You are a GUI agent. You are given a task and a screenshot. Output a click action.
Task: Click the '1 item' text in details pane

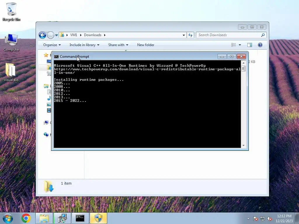[66, 183]
